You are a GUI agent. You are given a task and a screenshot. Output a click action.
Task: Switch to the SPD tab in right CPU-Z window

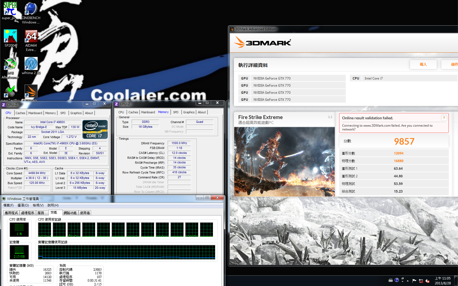pos(176,112)
